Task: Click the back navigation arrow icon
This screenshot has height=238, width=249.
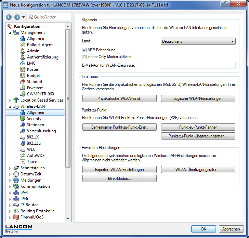Action: point(9,17)
